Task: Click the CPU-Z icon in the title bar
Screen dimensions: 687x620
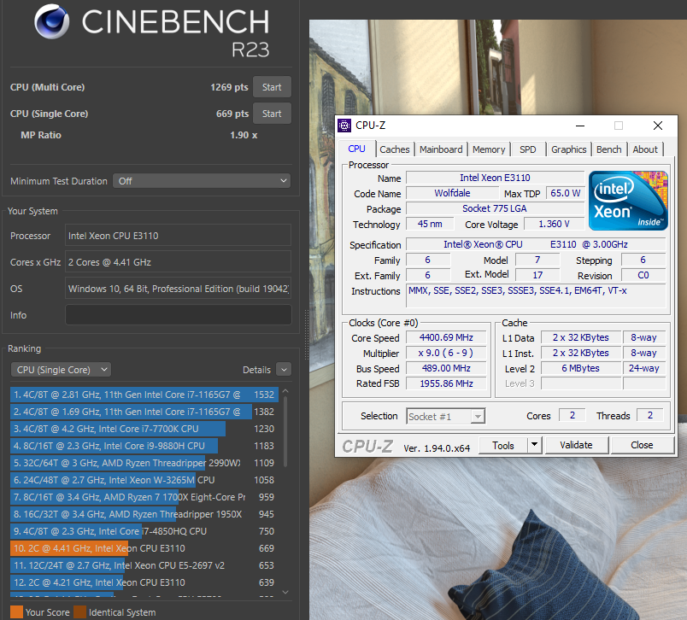Action: tap(345, 126)
